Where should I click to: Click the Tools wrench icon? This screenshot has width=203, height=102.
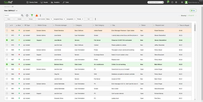tap(63, 2)
